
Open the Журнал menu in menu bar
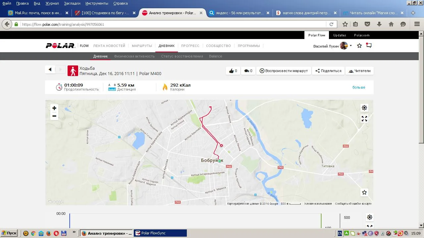click(x=52, y=3)
